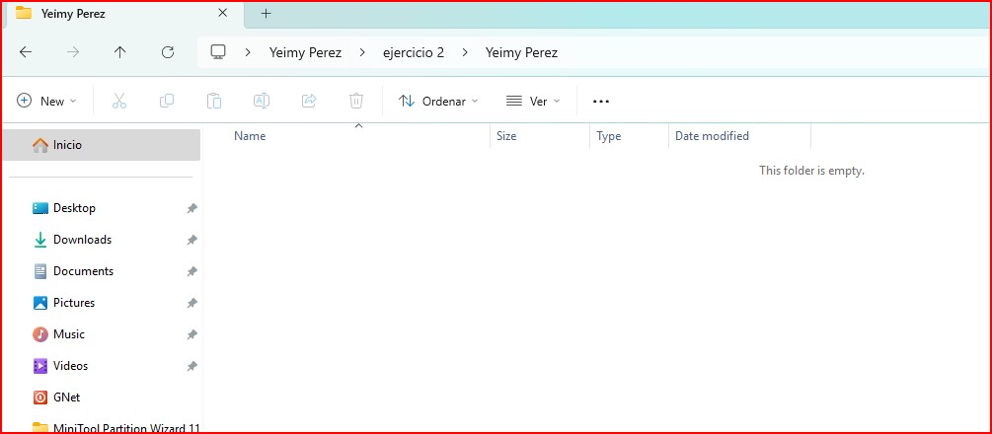The width and height of the screenshot is (992, 434).
Task: Click ejercicio 2 in the breadcrumb path
Action: (414, 52)
